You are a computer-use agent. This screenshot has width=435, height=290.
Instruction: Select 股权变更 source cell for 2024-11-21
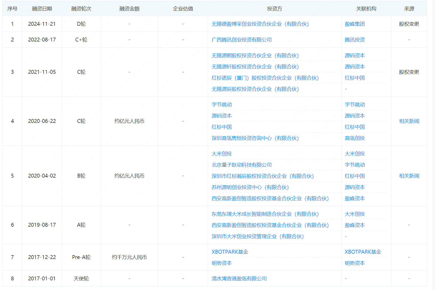(x=409, y=24)
